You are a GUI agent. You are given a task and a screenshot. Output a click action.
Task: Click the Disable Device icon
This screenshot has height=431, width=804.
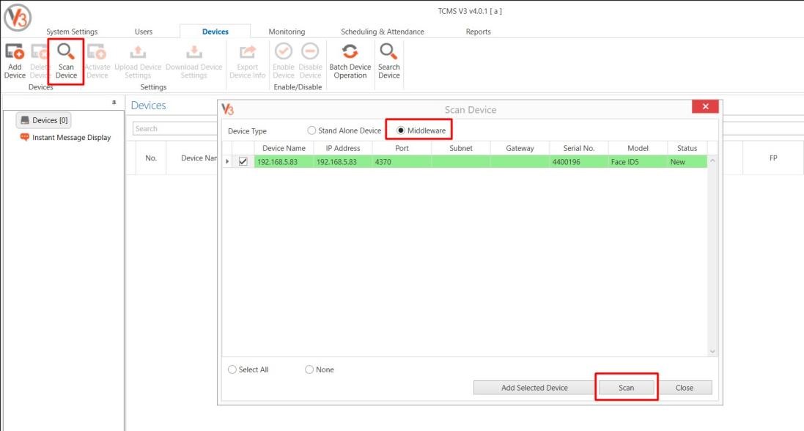coord(310,61)
